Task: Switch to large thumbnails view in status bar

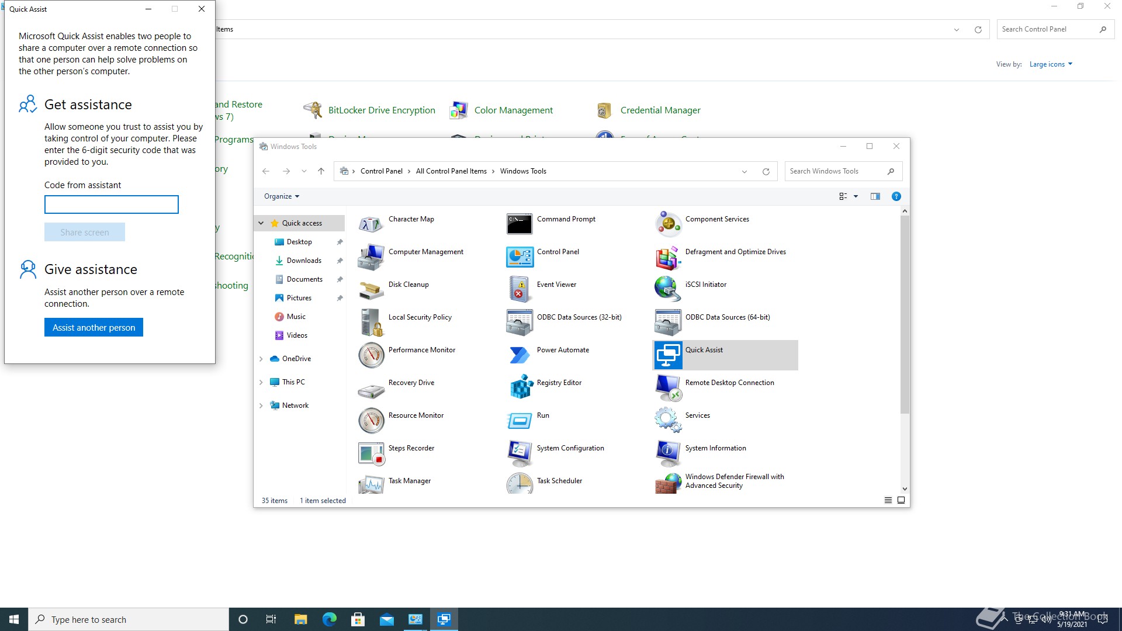Action: point(901,500)
